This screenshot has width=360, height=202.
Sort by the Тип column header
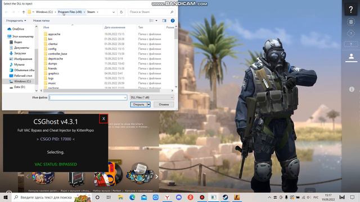[141, 27]
